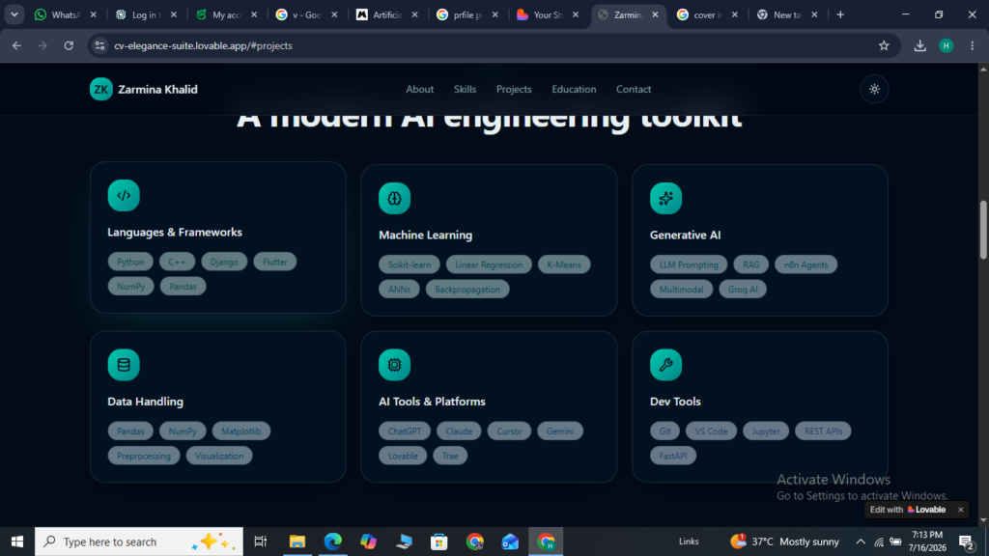This screenshot has height=556, width=989.
Task: Click the Machine Learning brain icon
Action: click(x=394, y=199)
